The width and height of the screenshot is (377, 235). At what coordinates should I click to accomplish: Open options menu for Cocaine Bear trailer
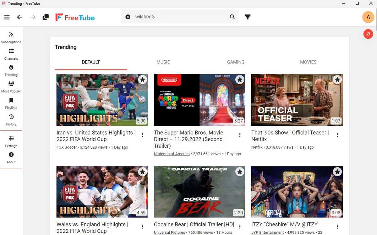(x=240, y=227)
